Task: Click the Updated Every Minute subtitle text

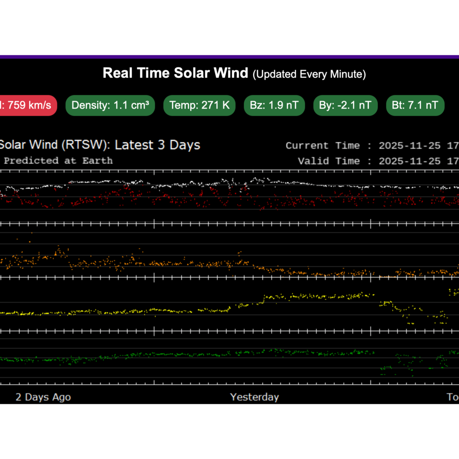Action: [309, 74]
